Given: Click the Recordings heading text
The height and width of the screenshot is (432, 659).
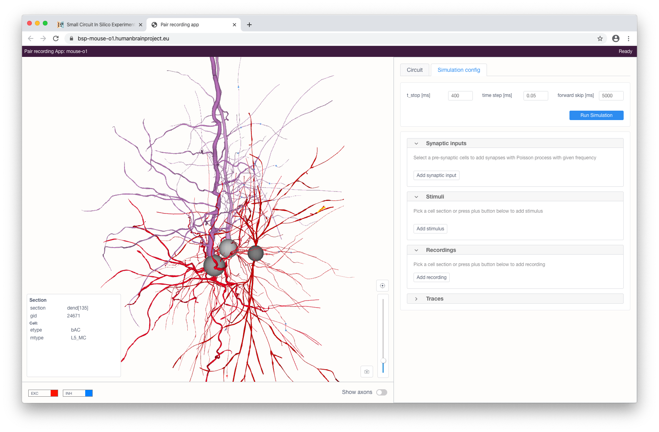Looking at the screenshot, I should coord(441,250).
